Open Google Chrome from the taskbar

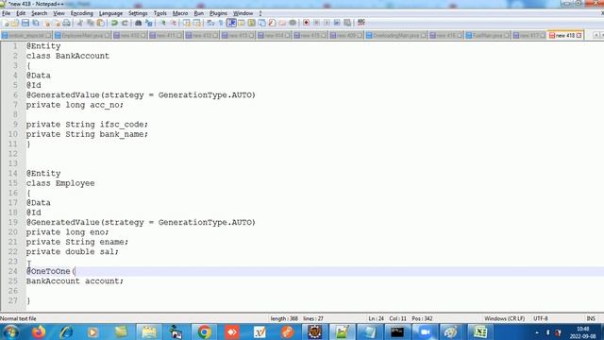205,331
